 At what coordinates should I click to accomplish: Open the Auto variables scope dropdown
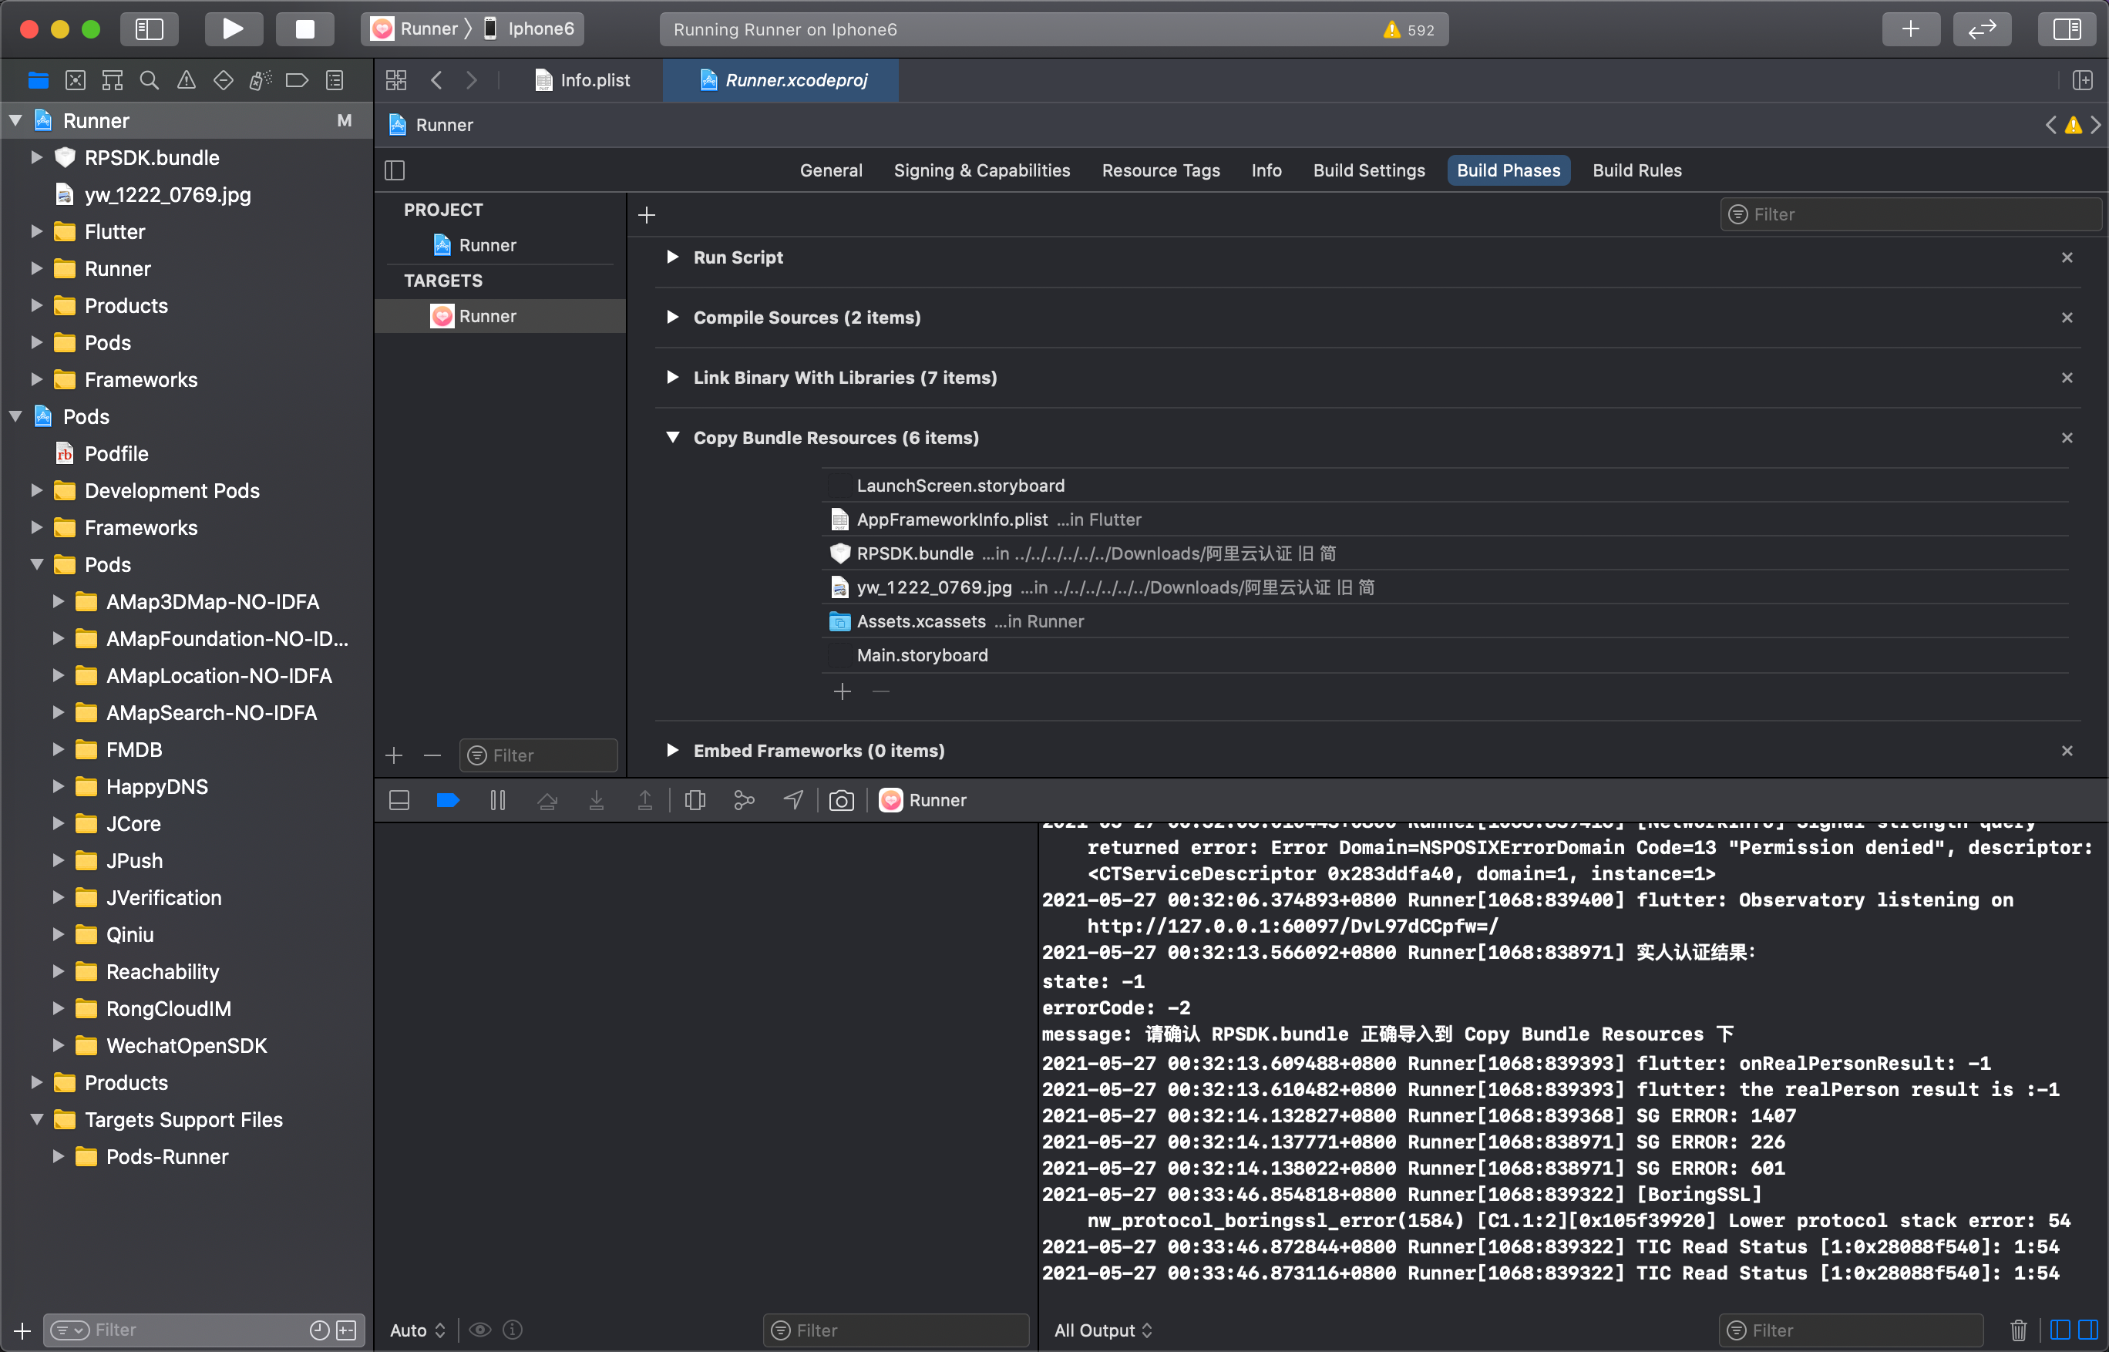[418, 1330]
